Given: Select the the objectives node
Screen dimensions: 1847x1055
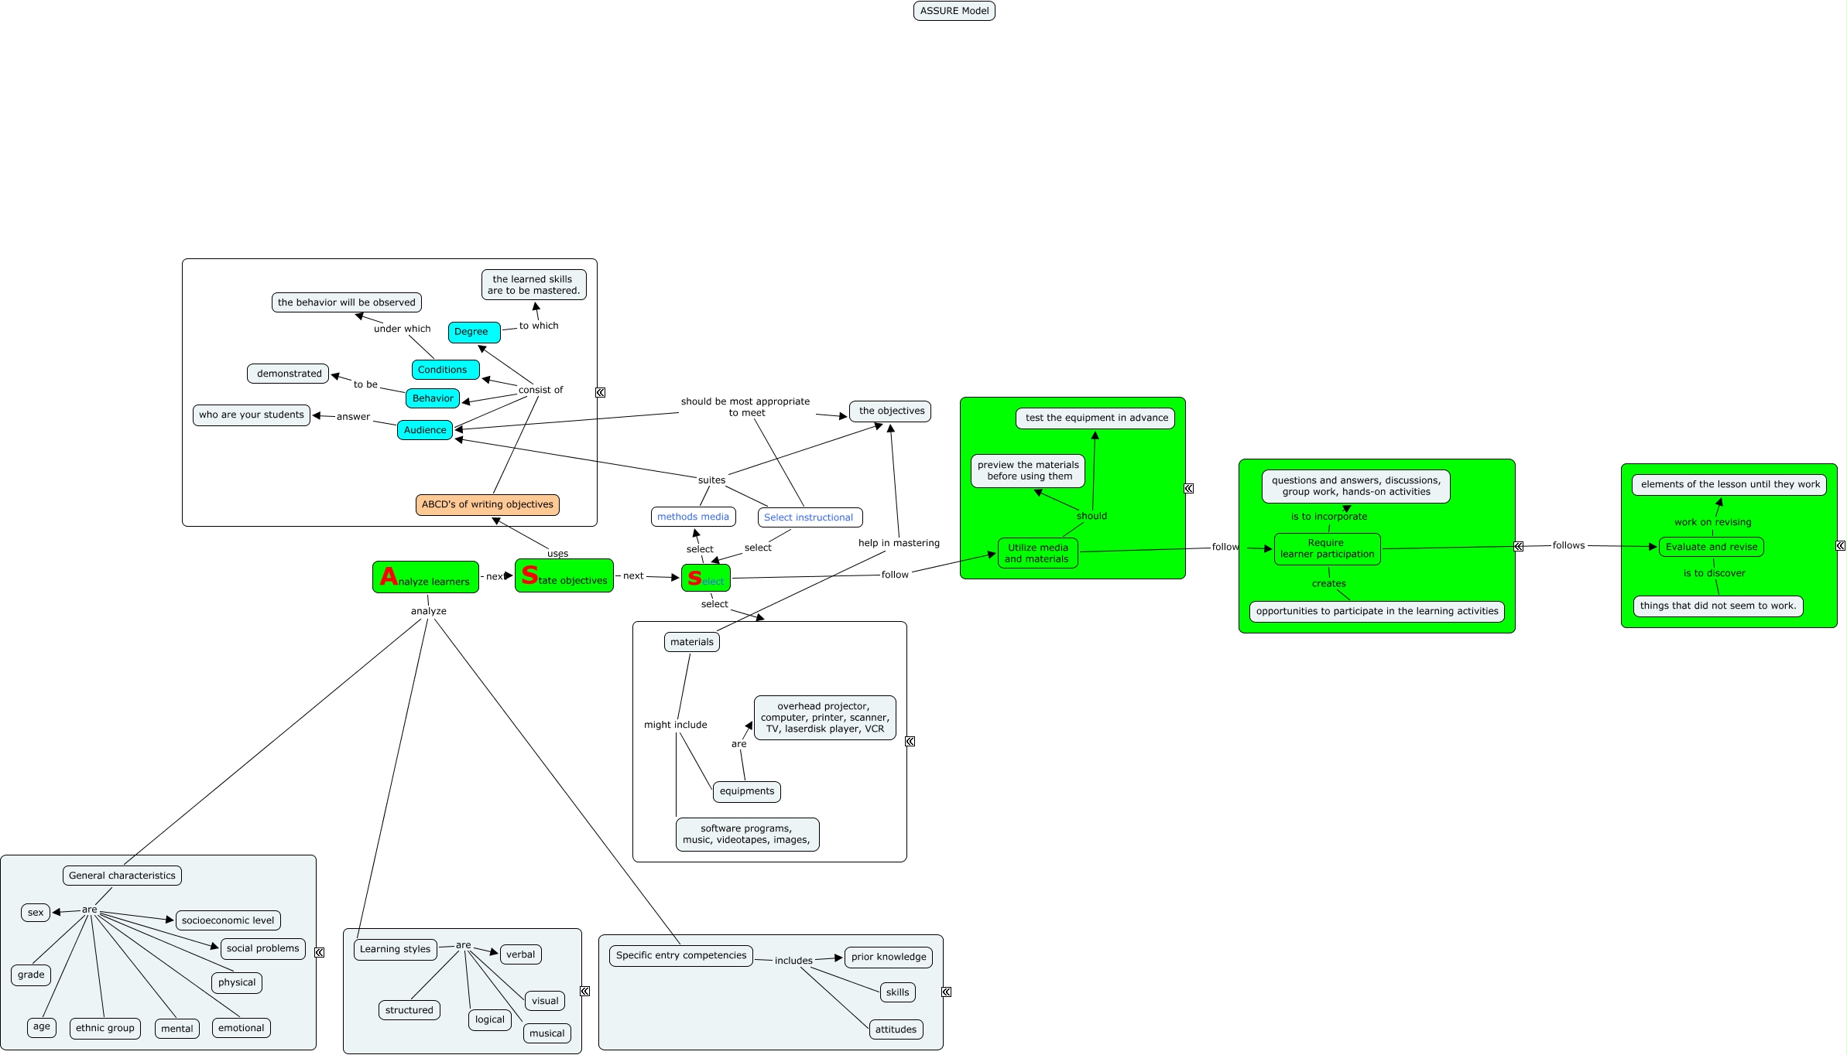Looking at the screenshot, I should point(891,411).
